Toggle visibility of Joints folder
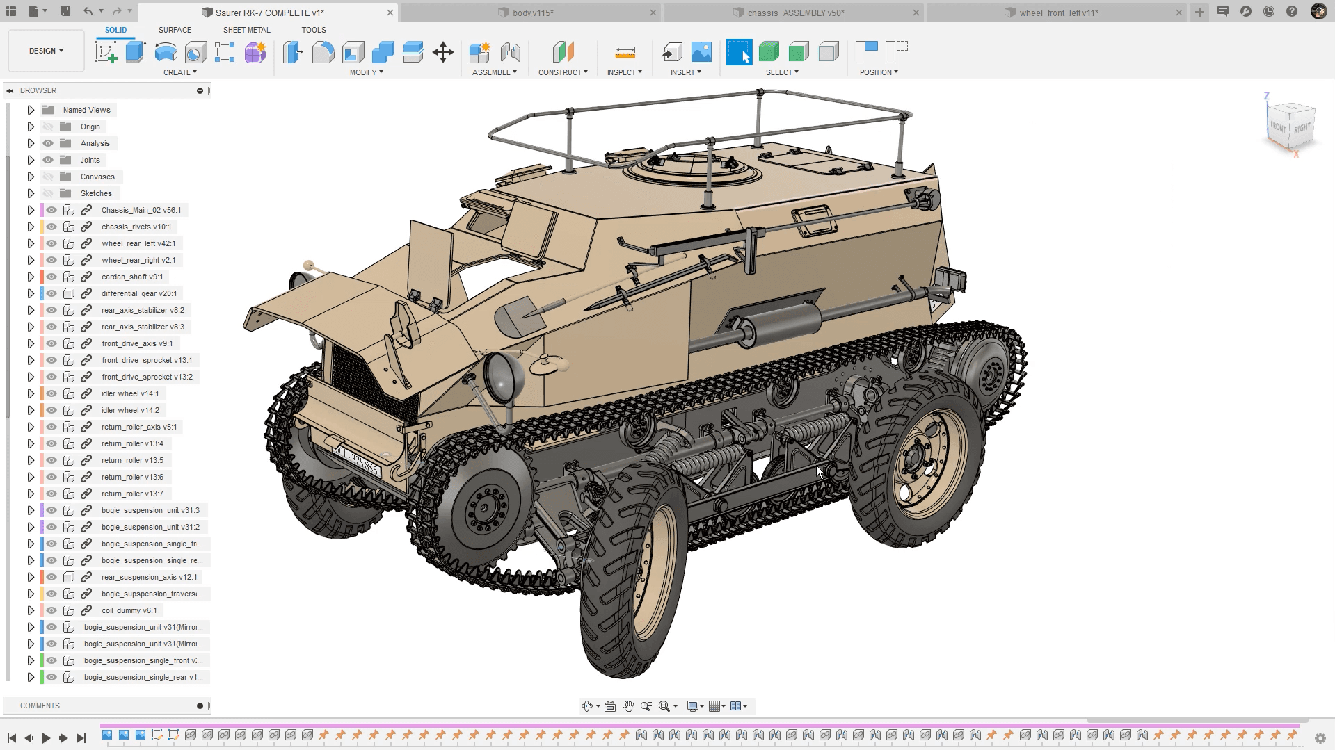This screenshot has width=1335, height=750. coord(48,160)
